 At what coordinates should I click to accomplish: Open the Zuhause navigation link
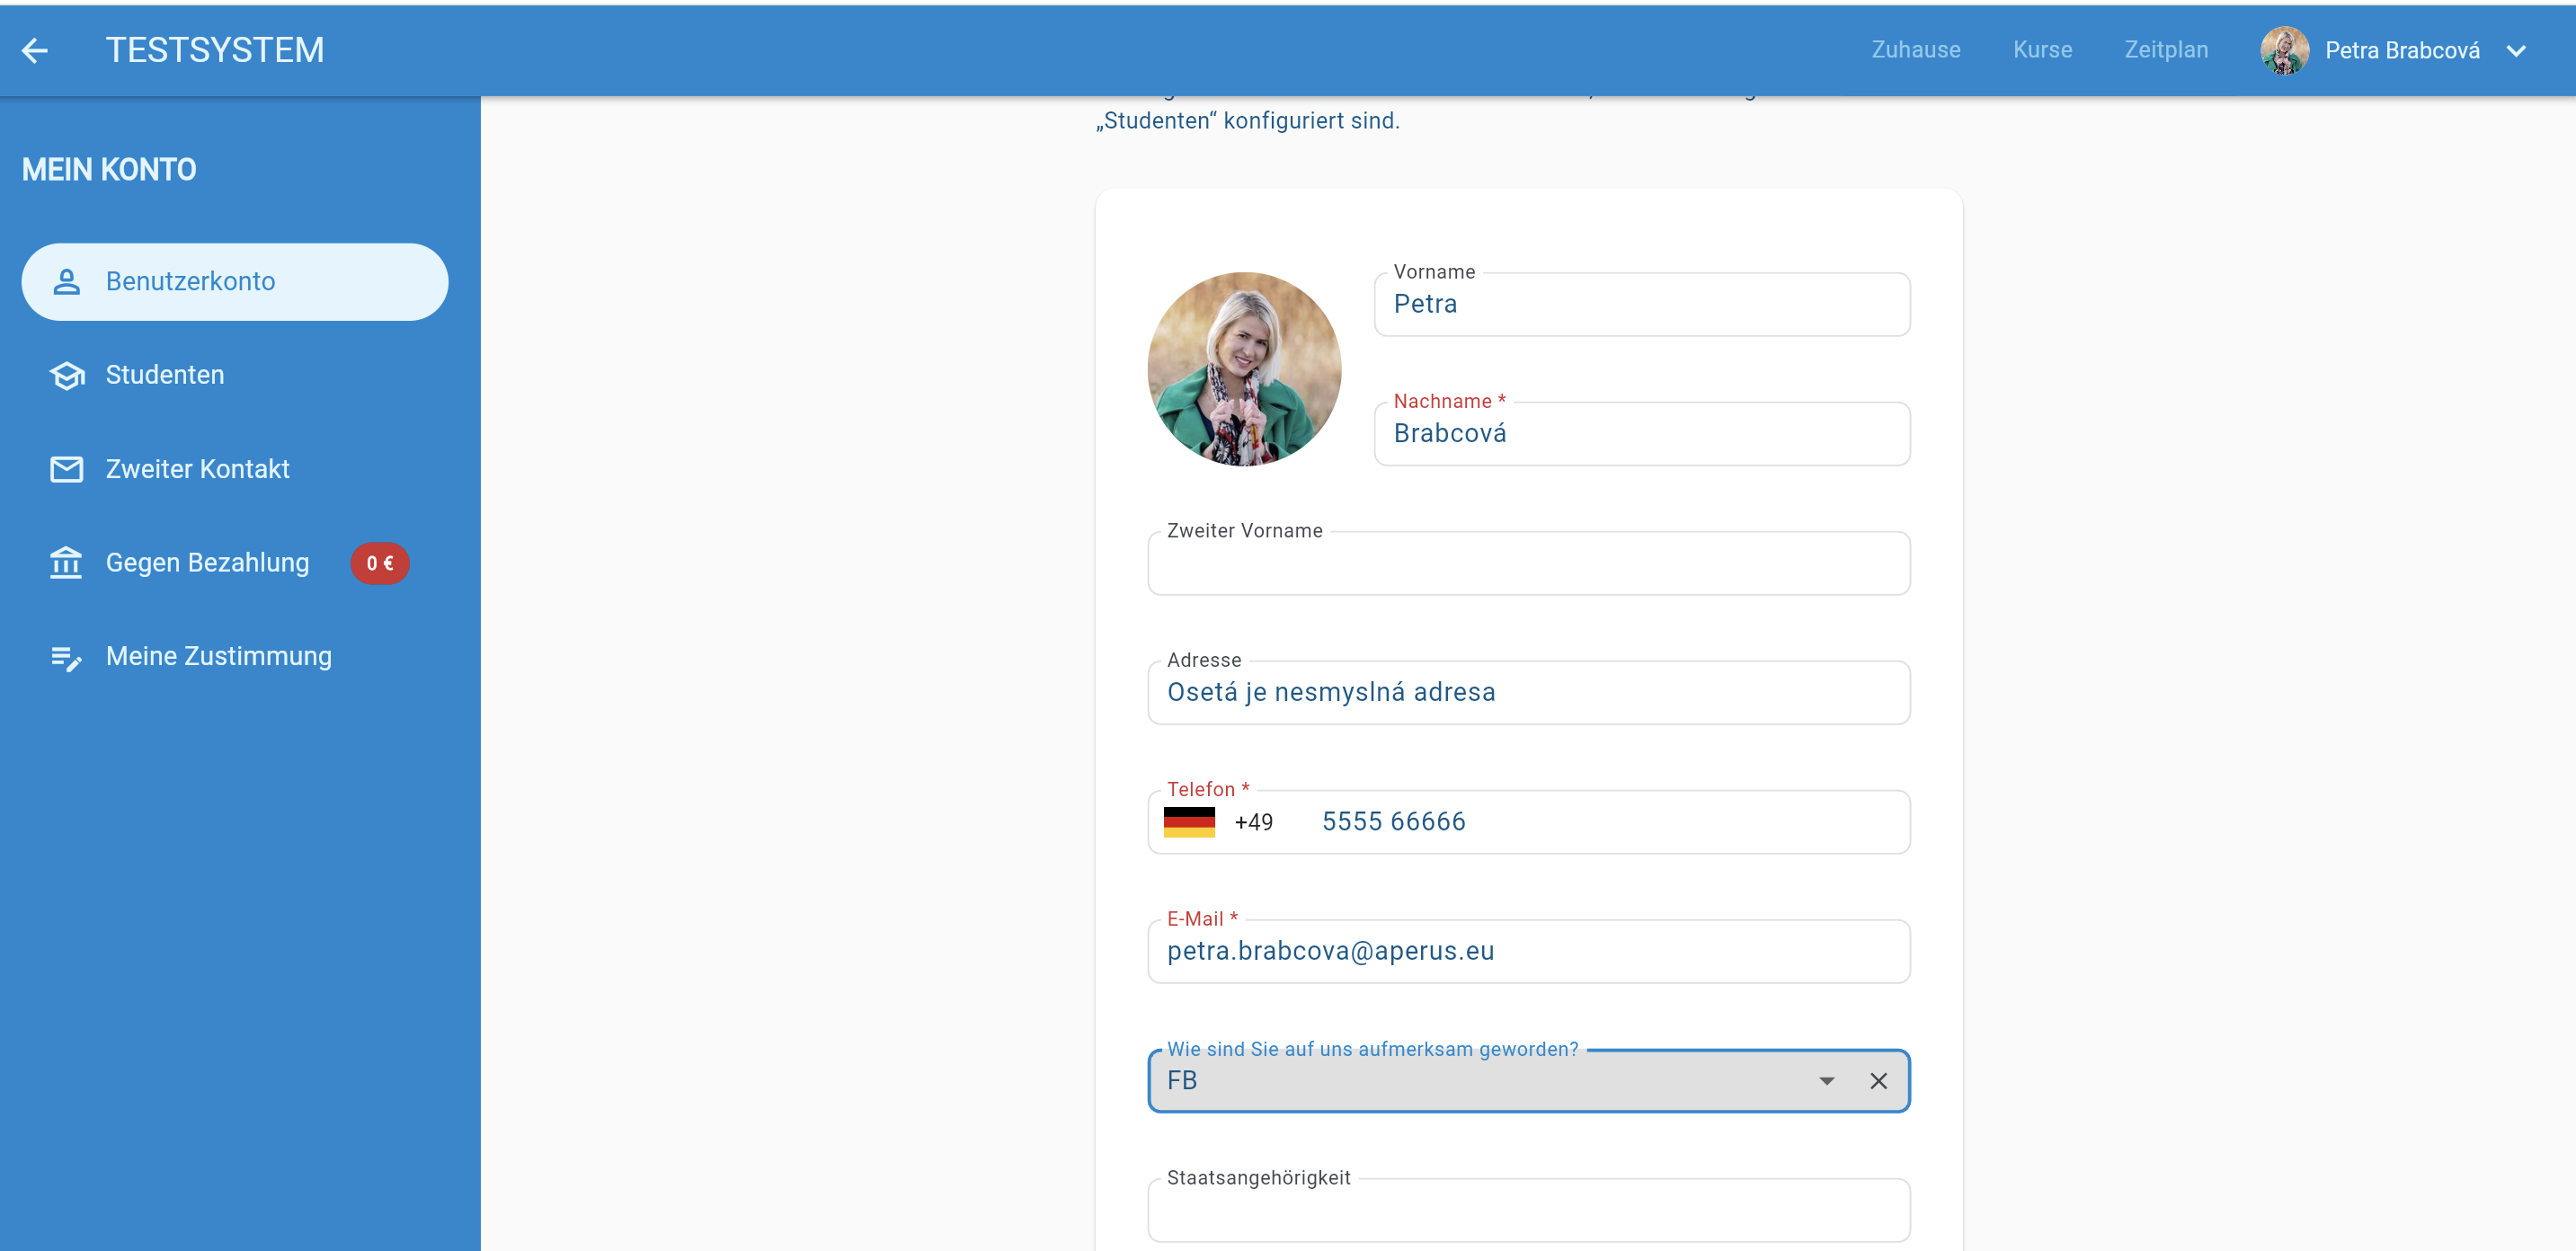click(1915, 50)
